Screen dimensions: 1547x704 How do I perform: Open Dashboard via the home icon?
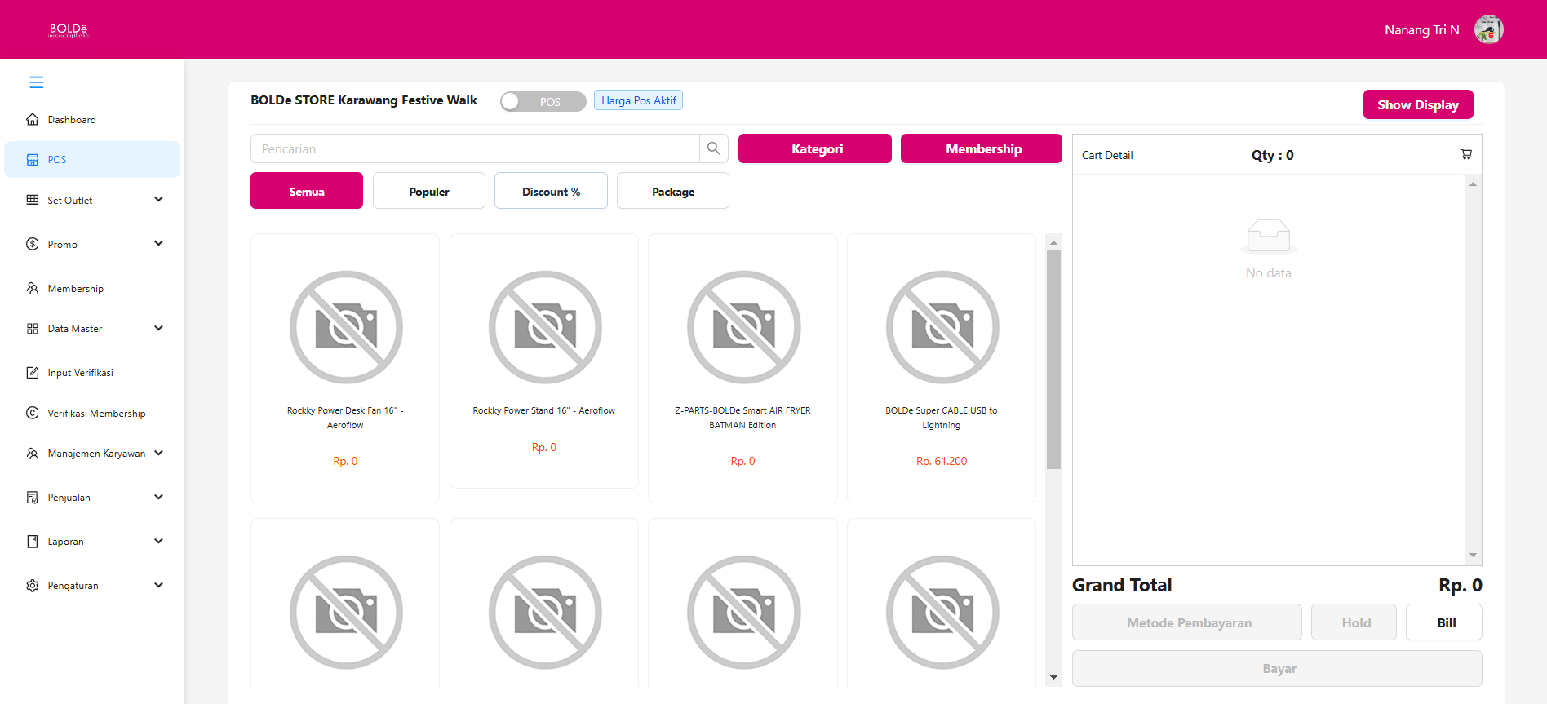click(x=33, y=120)
